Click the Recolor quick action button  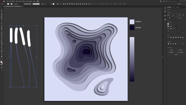(x=176, y=55)
